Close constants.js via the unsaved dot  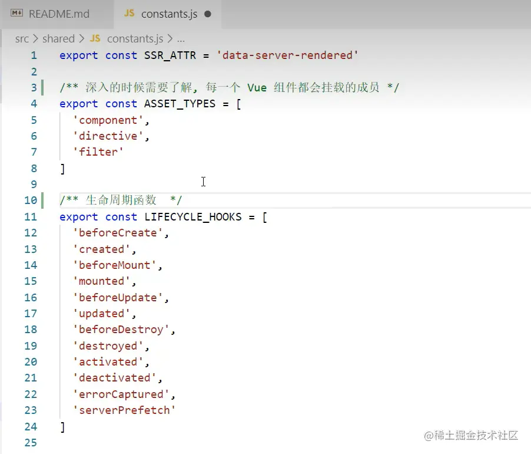[x=208, y=14]
